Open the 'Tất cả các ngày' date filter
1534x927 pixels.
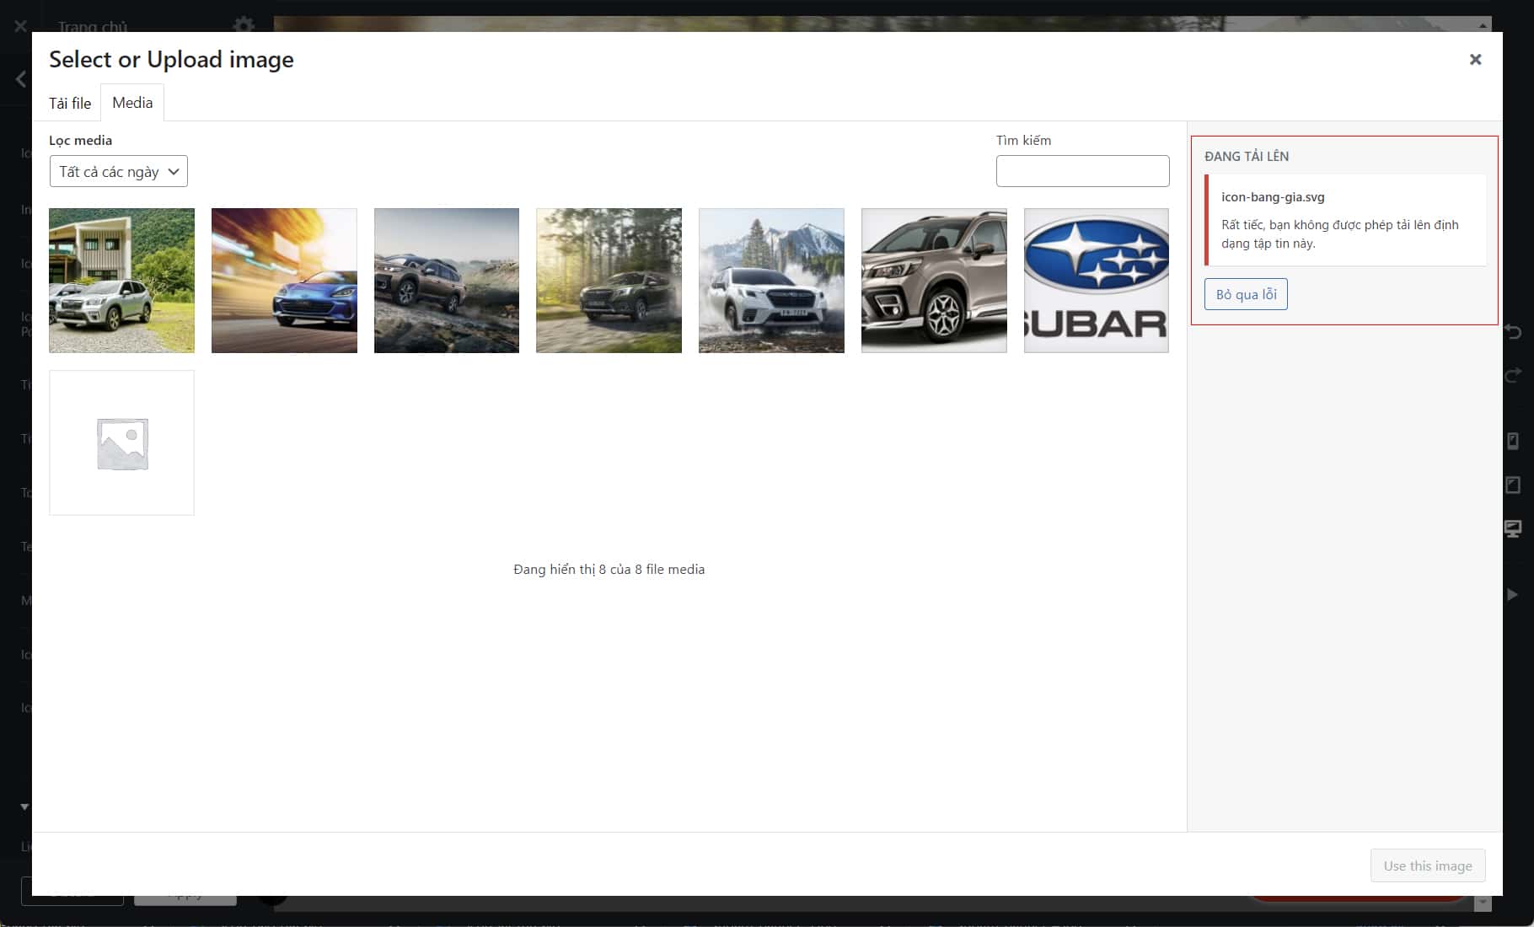click(118, 172)
